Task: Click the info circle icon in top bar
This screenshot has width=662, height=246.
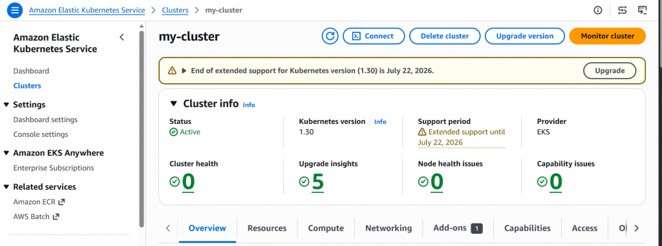Action: [598, 10]
